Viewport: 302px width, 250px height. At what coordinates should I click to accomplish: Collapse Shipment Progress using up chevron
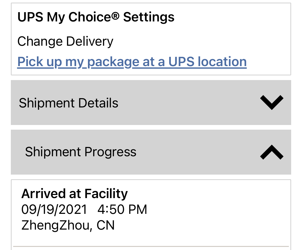coord(272,152)
